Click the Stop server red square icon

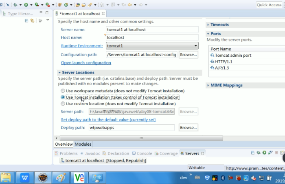click(x=277, y=153)
